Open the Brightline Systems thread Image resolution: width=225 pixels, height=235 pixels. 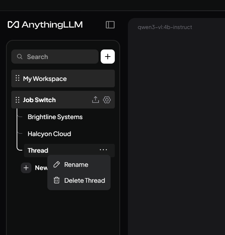tap(55, 117)
